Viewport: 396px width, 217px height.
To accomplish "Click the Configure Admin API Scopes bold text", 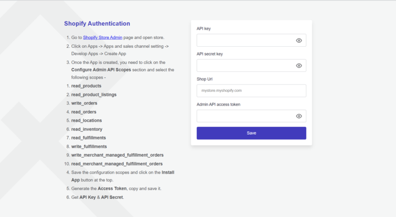I will 101,70.
